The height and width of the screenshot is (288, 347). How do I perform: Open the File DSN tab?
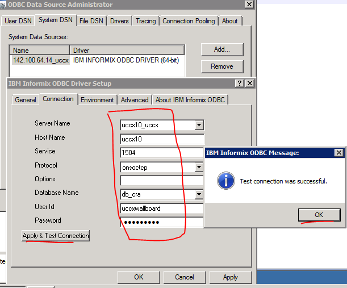pos(91,21)
